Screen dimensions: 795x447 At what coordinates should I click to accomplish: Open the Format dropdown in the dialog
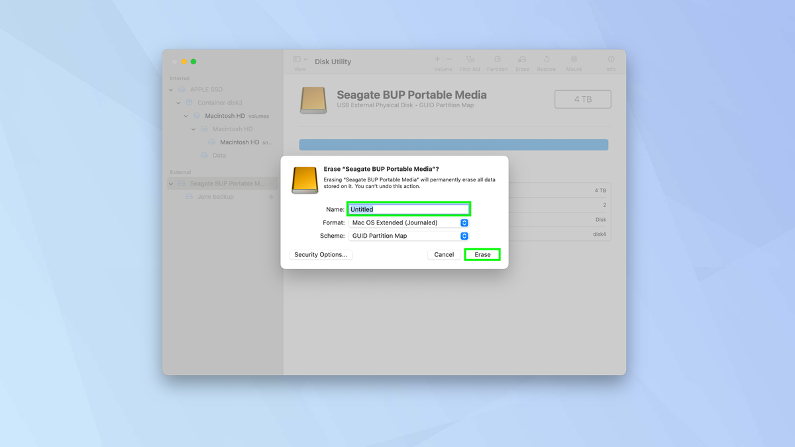(x=464, y=223)
